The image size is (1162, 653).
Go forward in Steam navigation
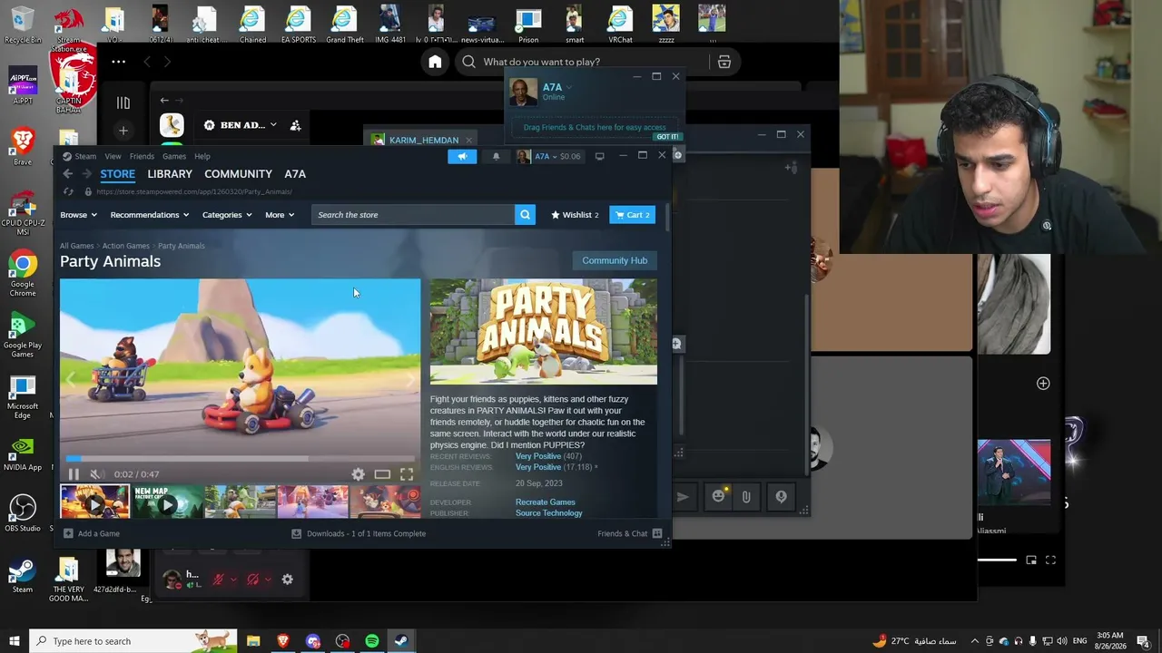coord(87,174)
